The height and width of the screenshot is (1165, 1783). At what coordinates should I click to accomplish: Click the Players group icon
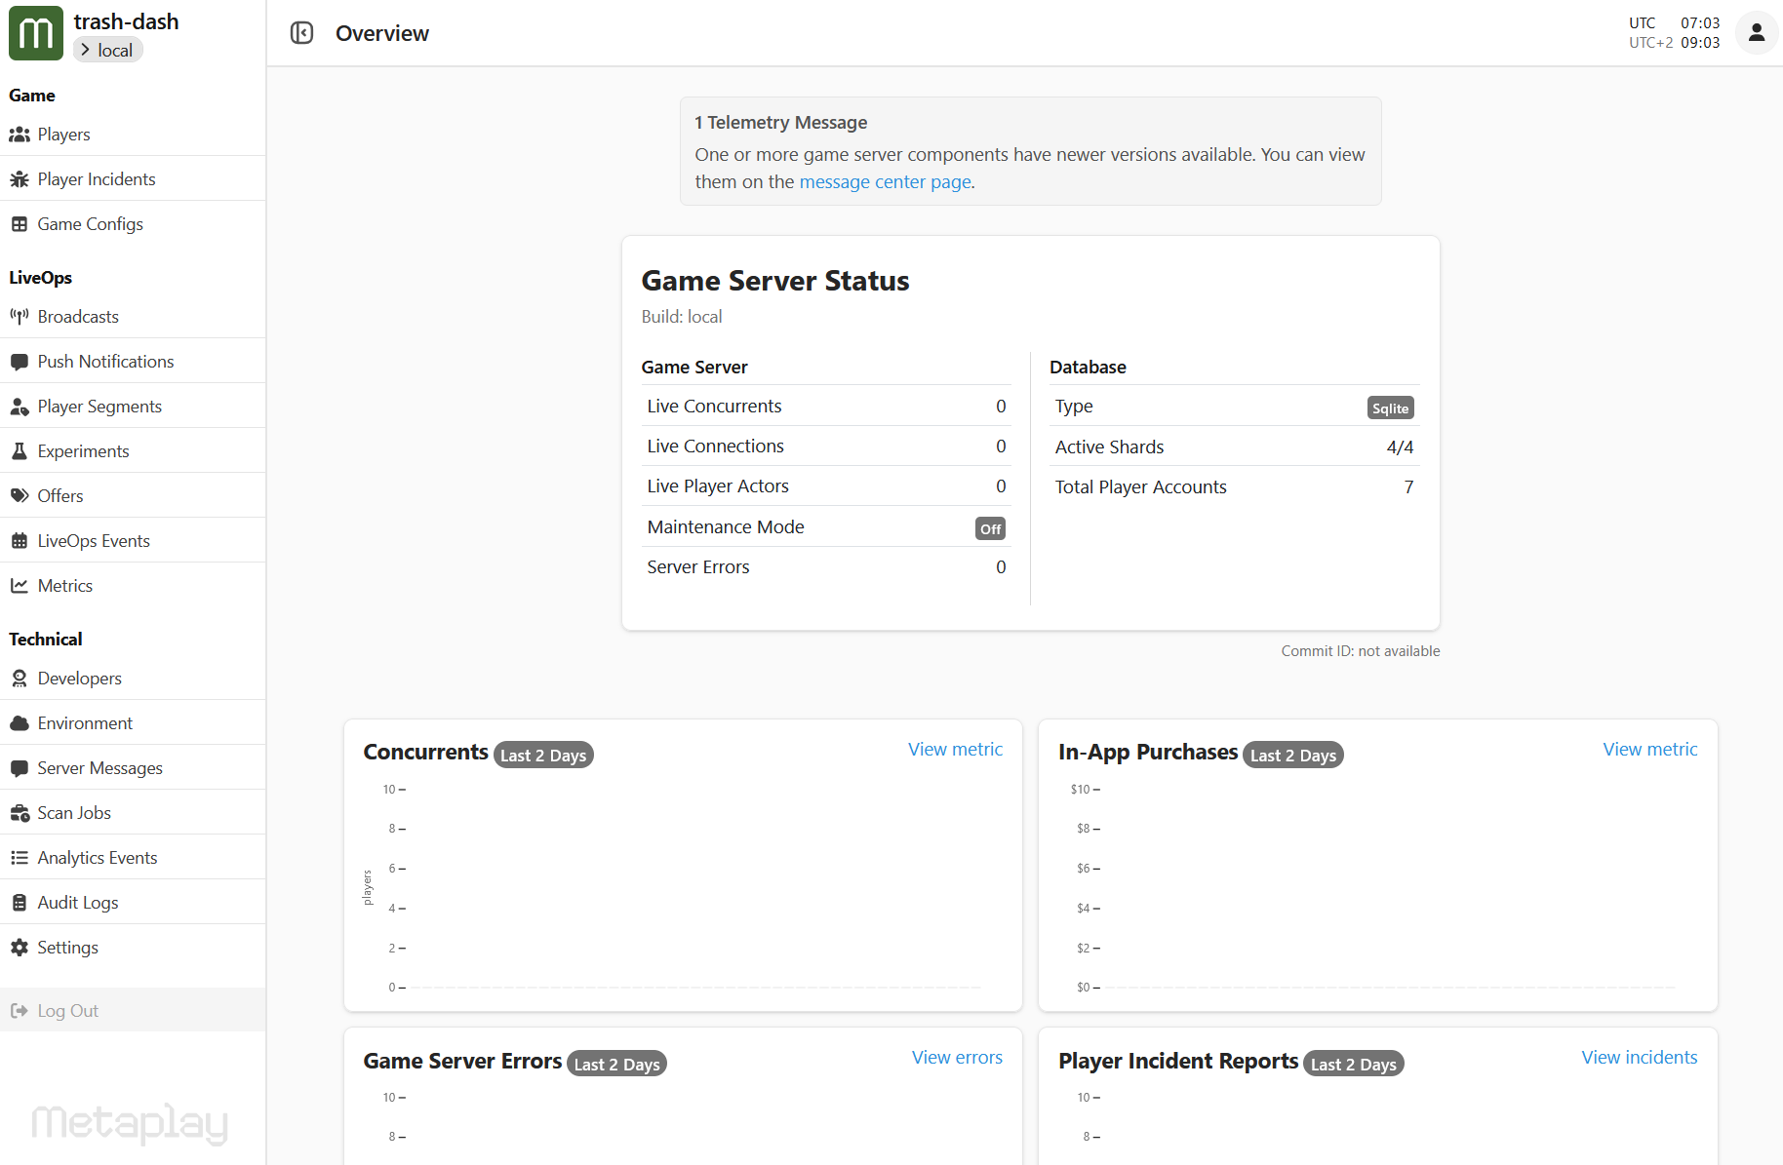click(x=20, y=135)
